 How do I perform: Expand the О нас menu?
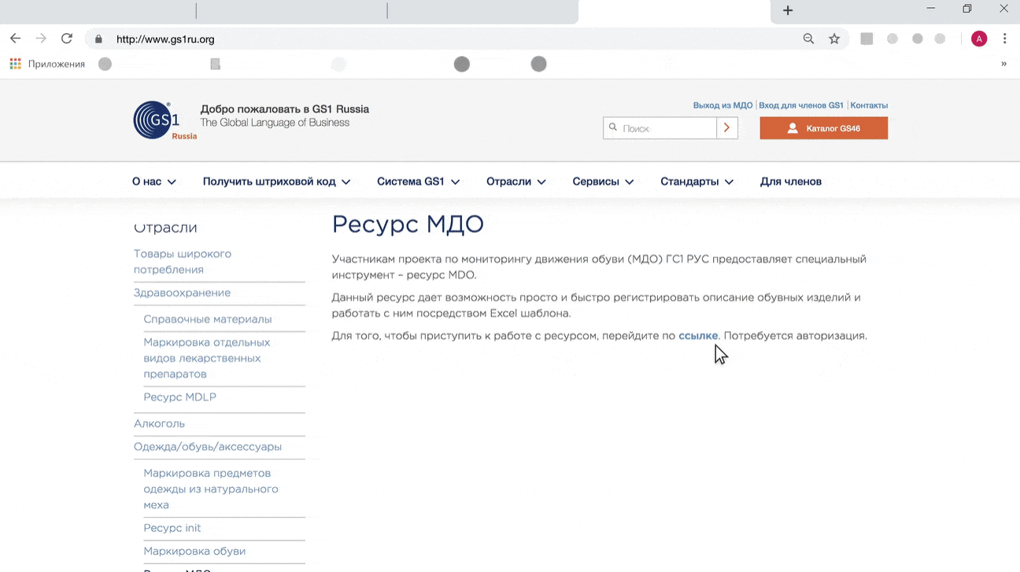coord(154,182)
